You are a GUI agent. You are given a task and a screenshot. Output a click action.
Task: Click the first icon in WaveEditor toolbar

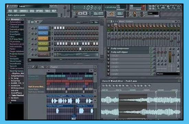[103, 86]
